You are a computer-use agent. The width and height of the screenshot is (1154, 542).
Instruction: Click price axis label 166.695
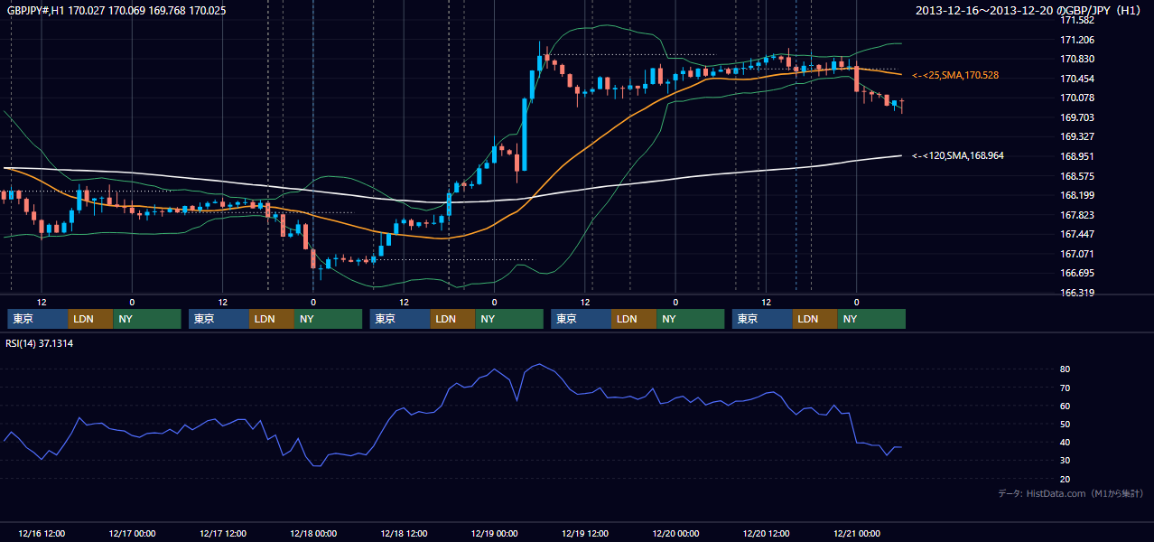(x=1077, y=273)
